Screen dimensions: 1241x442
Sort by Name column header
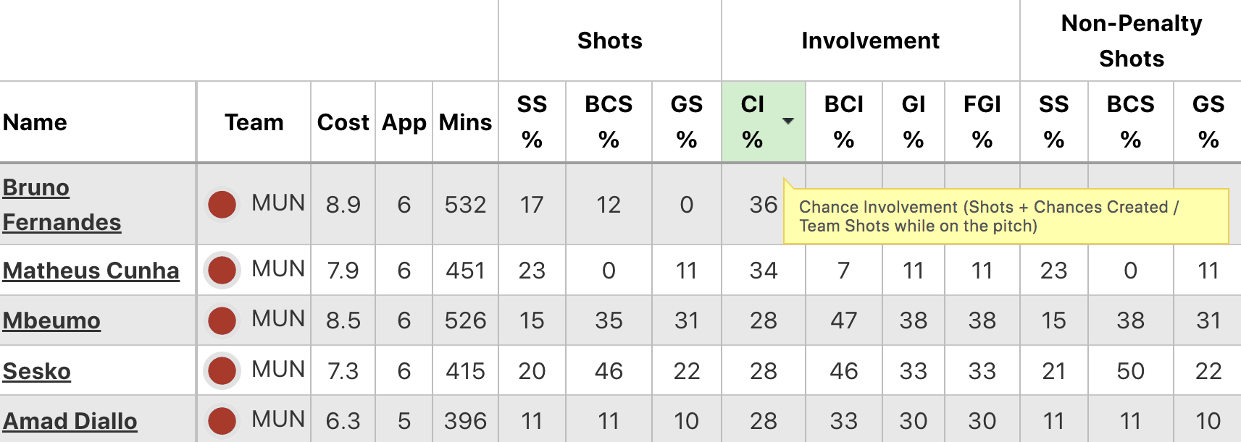click(35, 122)
